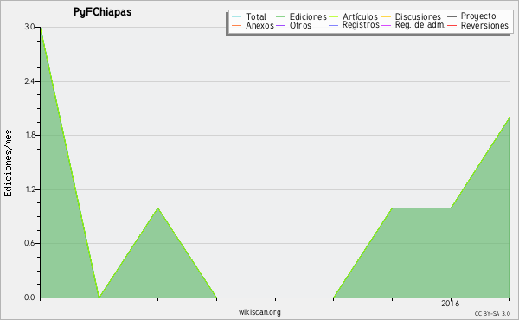This screenshot has width=519, height=320.
Task: Click the Total legend entry
Action: pos(249,16)
